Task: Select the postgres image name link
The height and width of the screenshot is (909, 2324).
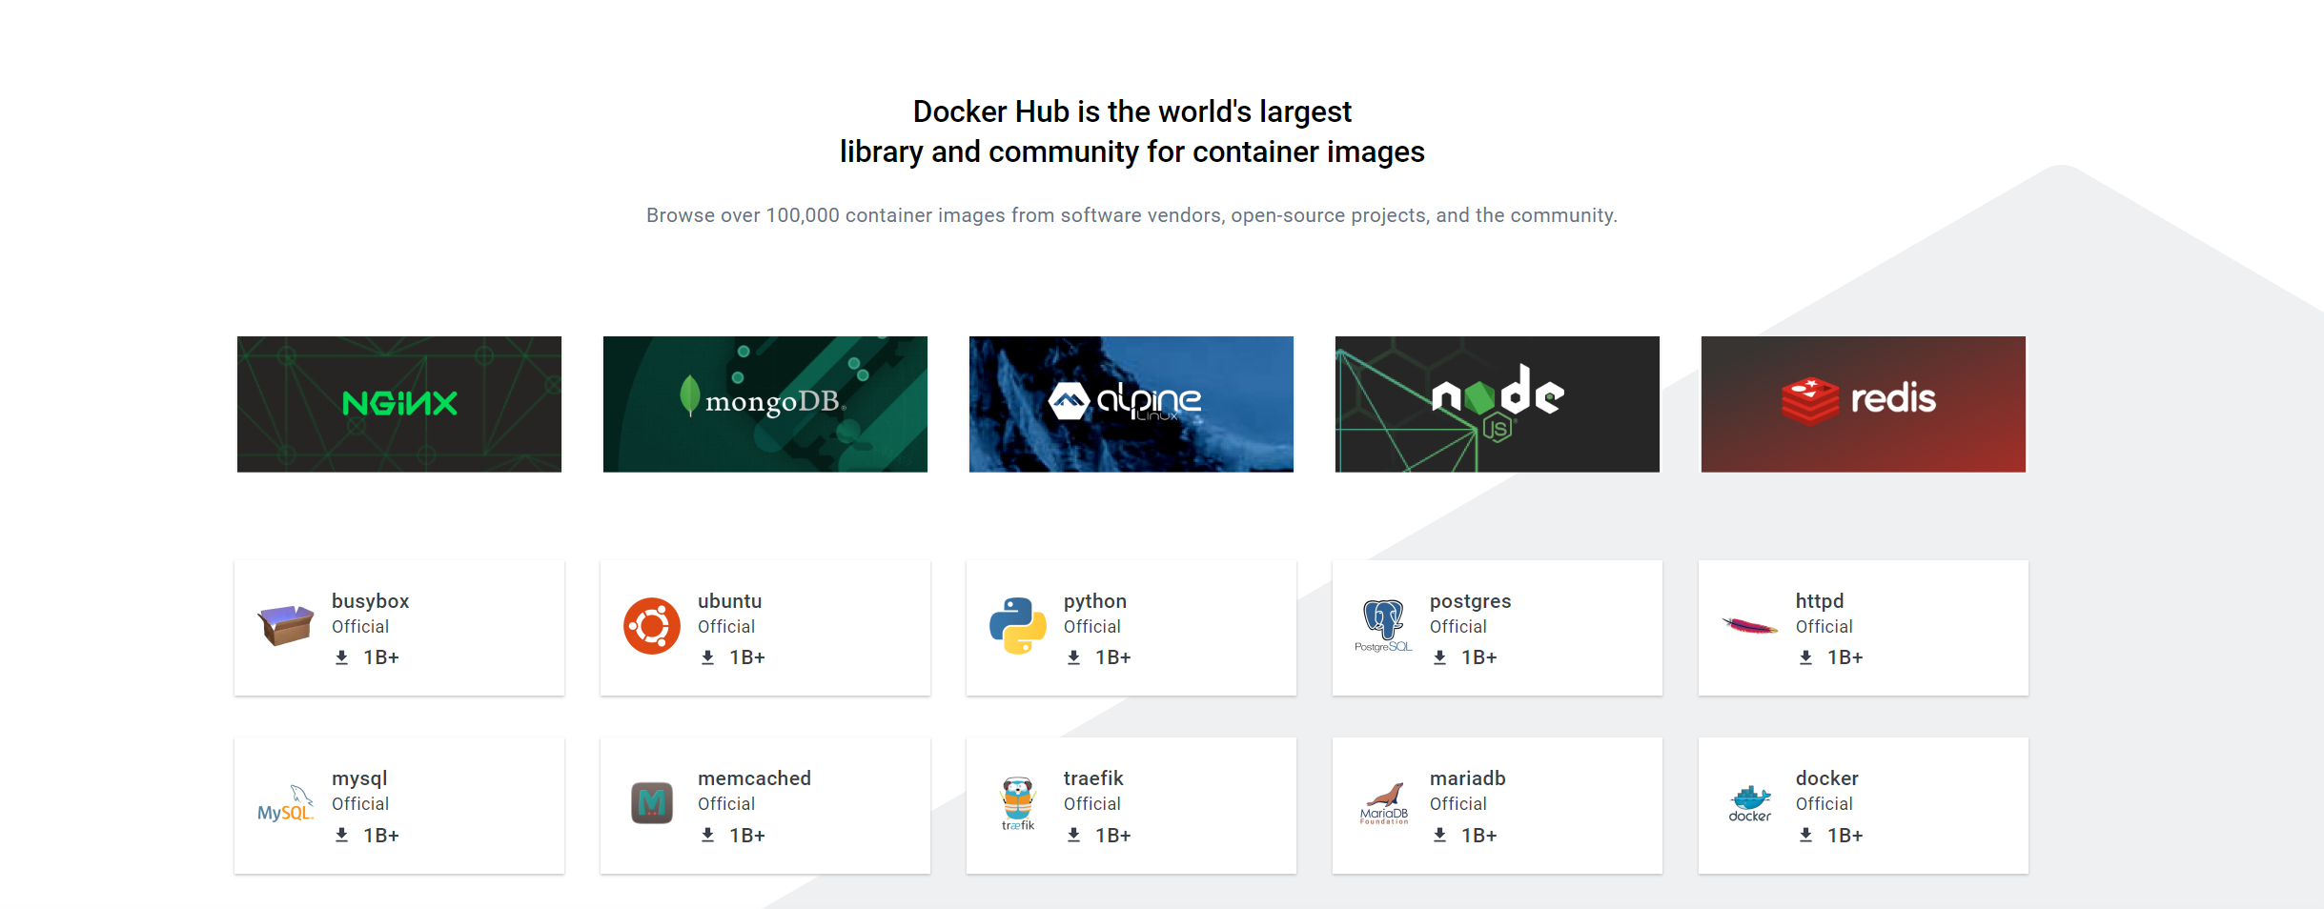Action: (x=1470, y=601)
